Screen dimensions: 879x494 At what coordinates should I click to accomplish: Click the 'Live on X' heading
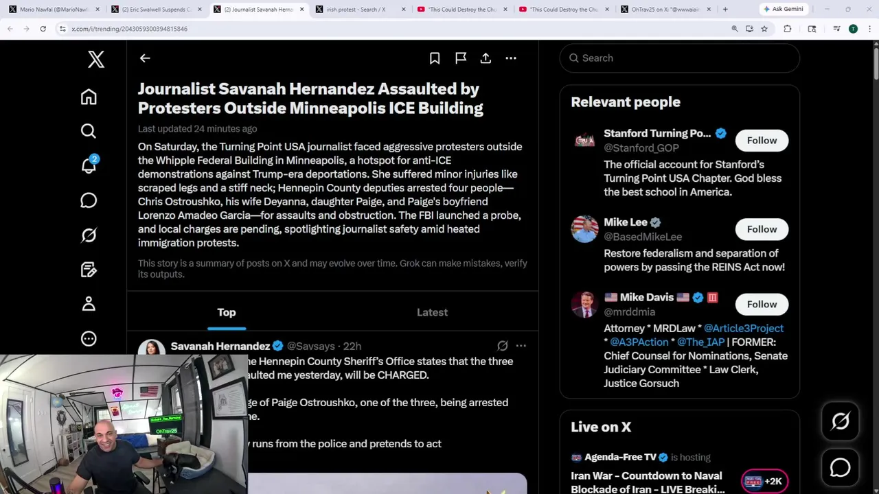pyautogui.click(x=601, y=427)
